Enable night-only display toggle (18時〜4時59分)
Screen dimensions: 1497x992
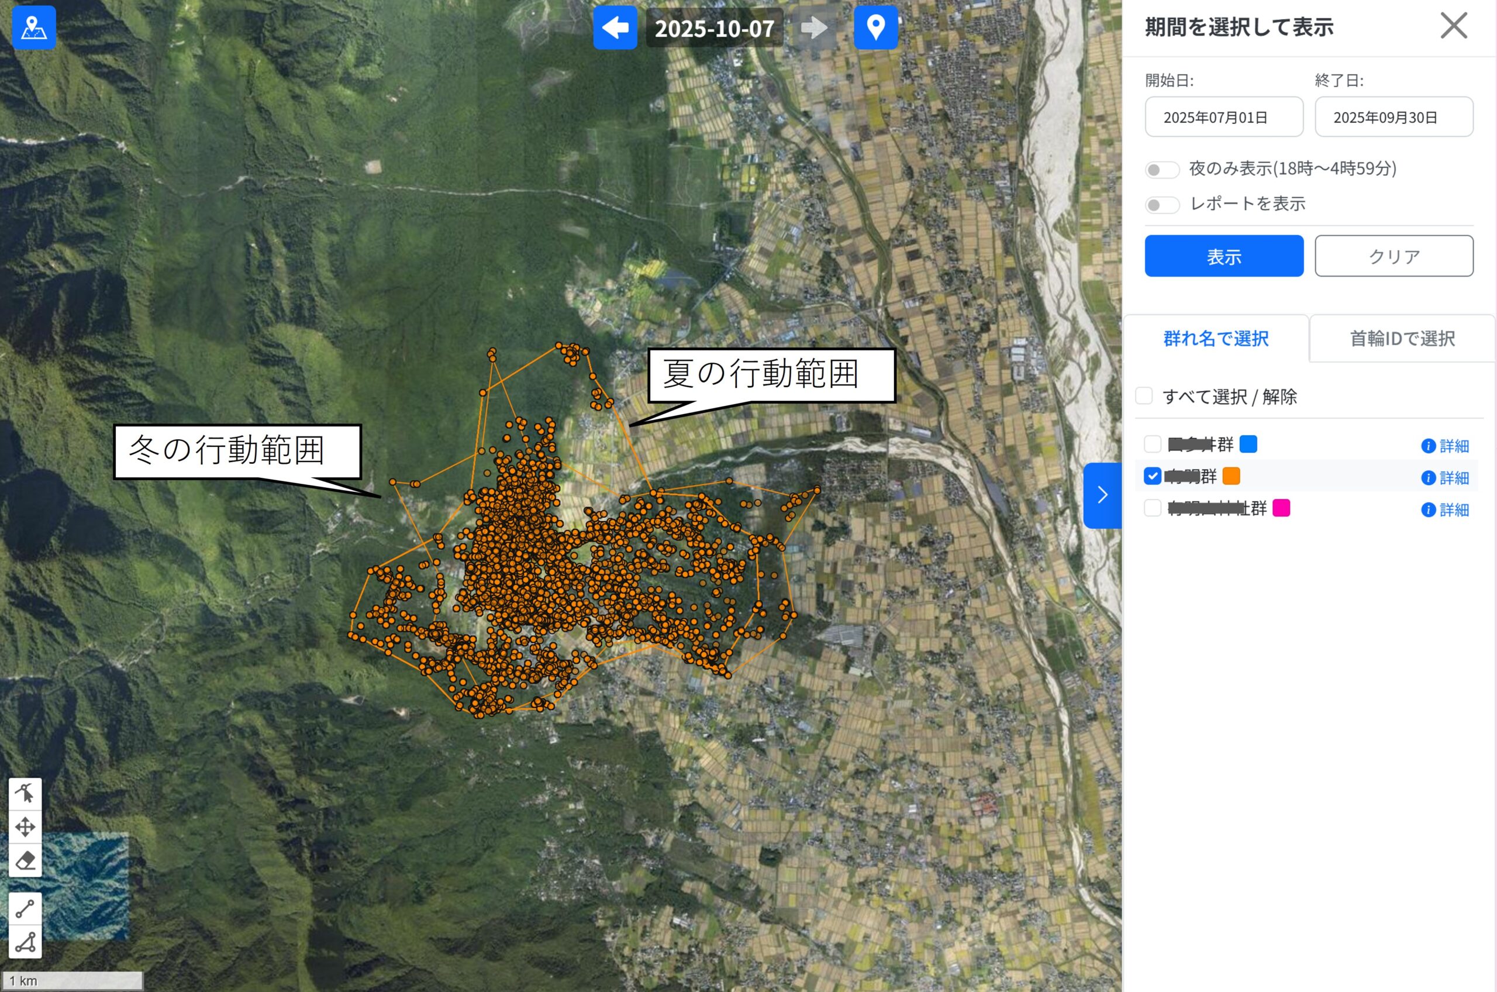point(1162,170)
